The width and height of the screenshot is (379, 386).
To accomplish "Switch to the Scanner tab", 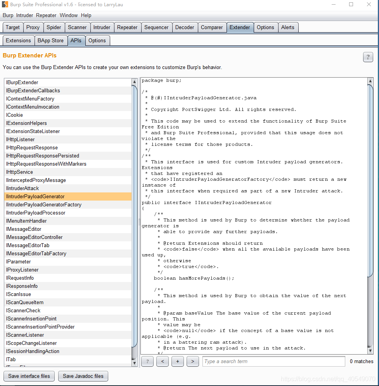I will click(x=77, y=27).
